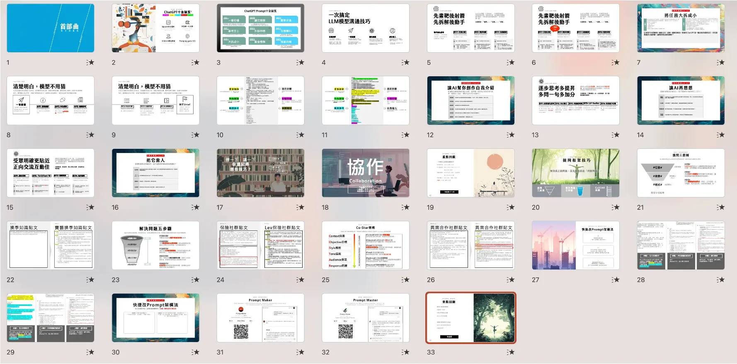The image size is (737, 364).
Task: Play the animation star beneath slide 18
Action: (406, 207)
